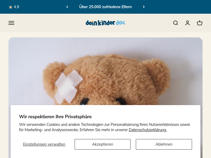
Task: Open Einstellungen verwalten cookie settings
Action: 44,144
